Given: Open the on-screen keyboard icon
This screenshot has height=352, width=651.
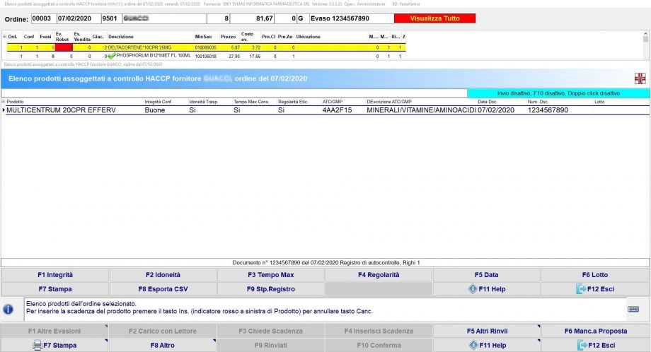Looking at the screenshot, I should pyautogui.click(x=633, y=309).
